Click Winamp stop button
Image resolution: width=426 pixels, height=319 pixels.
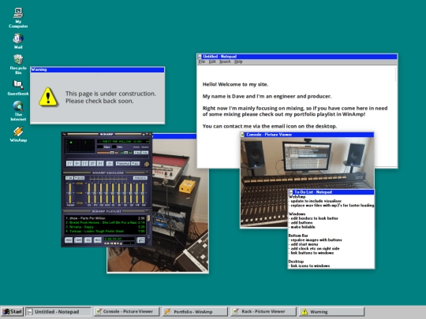tap(92, 164)
